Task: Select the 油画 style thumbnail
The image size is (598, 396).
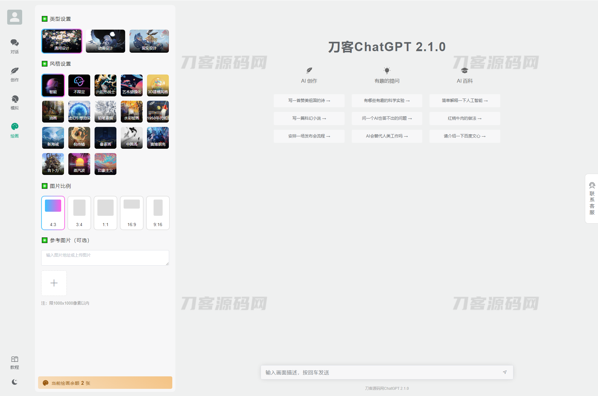Action: [53, 111]
